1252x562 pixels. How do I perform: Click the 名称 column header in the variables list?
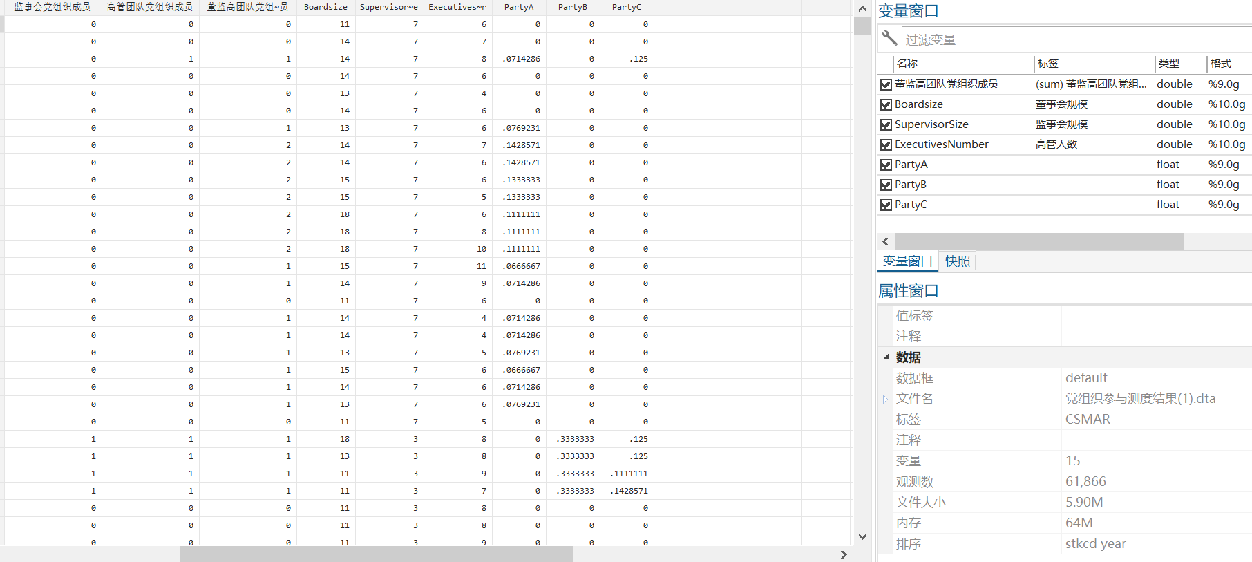tap(907, 64)
